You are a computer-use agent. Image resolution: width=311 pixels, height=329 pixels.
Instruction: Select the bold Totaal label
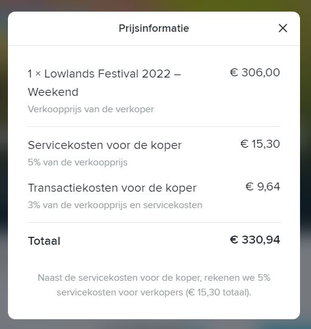pyautogui.click(x=44, y=241)
